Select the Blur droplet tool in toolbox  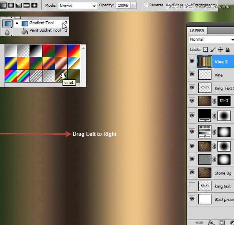(7, 32)
